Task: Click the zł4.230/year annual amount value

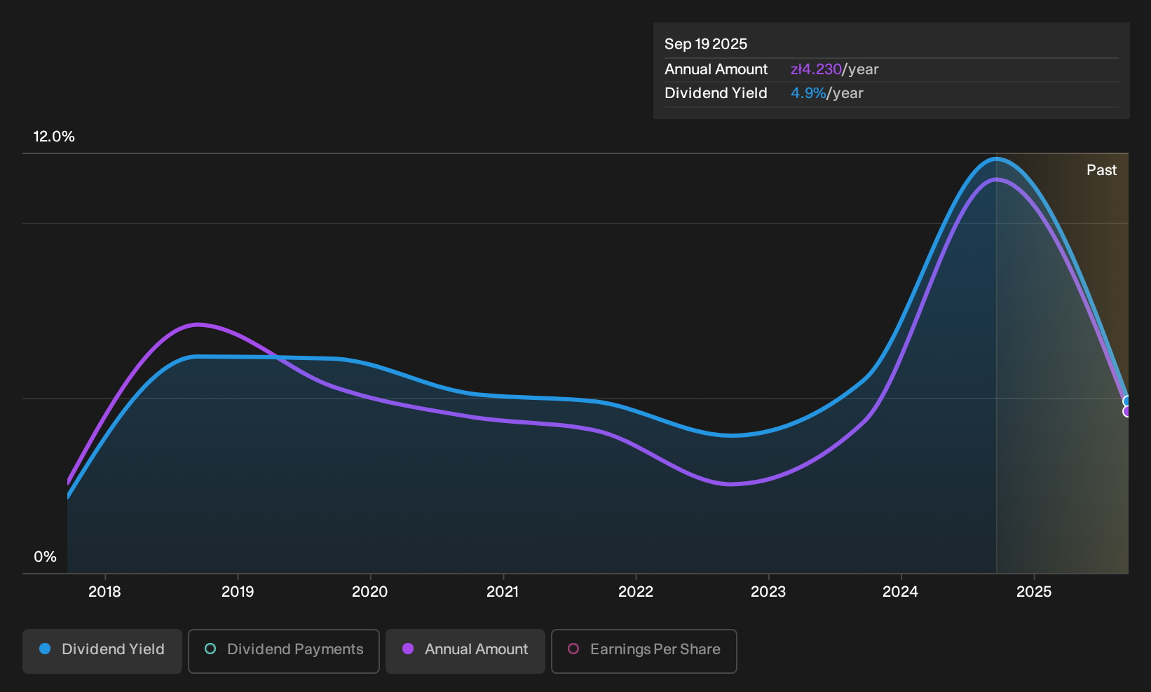Action: point(834,69)
